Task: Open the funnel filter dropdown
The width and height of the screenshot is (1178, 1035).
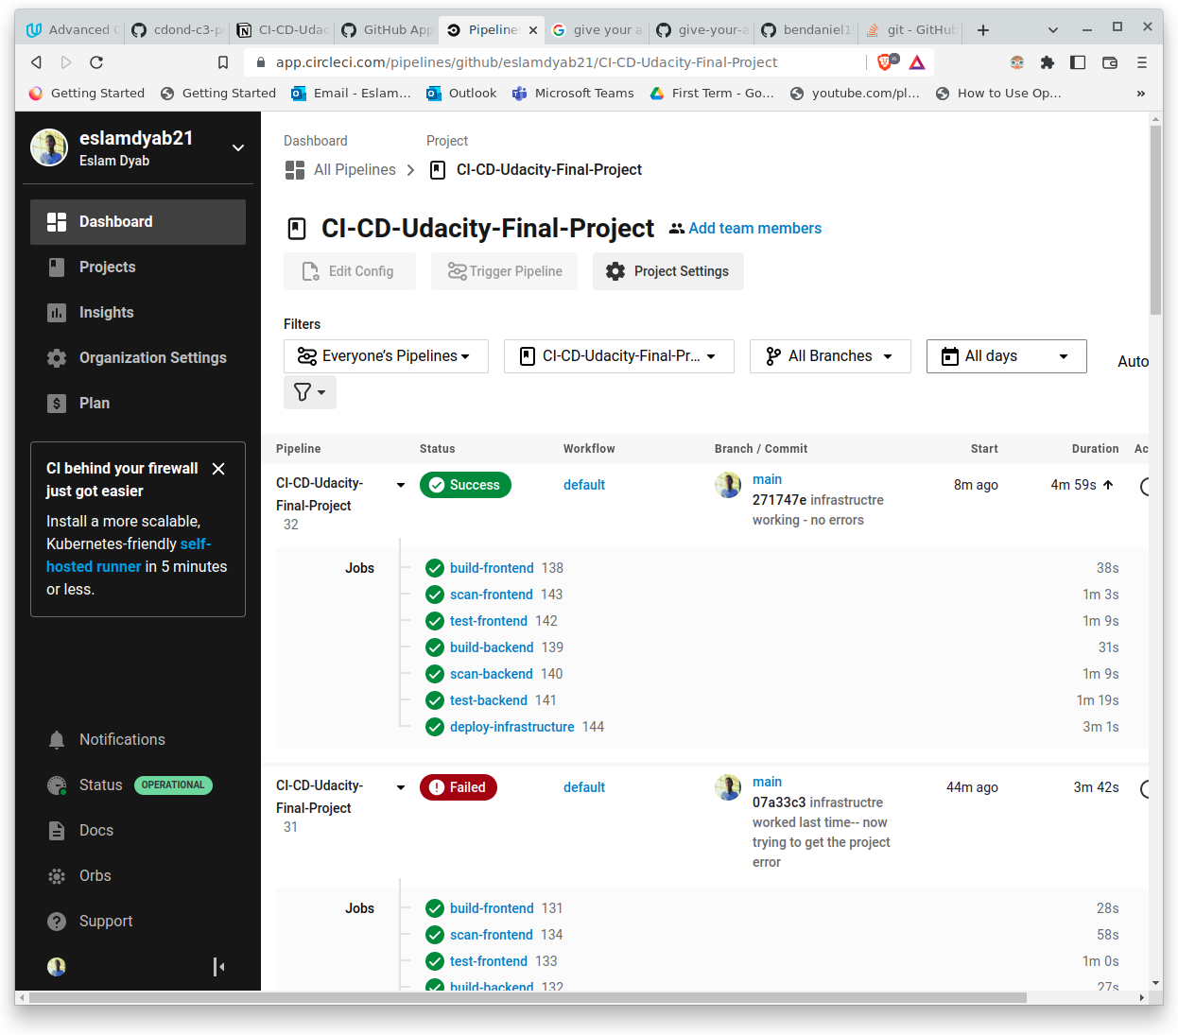Action: coord(310,392)
